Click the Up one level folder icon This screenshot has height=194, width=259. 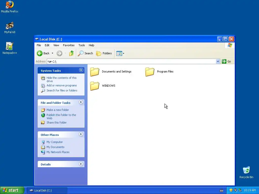[x=72, y=53]
